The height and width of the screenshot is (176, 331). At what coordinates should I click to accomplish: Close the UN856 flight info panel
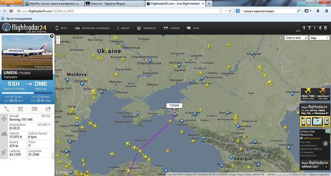pos(52,36)
